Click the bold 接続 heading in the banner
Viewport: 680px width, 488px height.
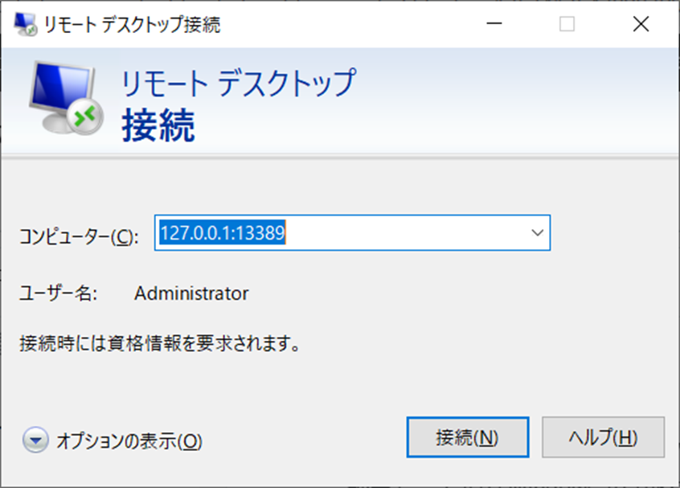pos(158,125)
